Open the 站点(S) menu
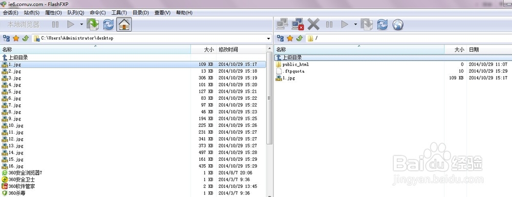512x197 pixels. (x=32, y=13)
